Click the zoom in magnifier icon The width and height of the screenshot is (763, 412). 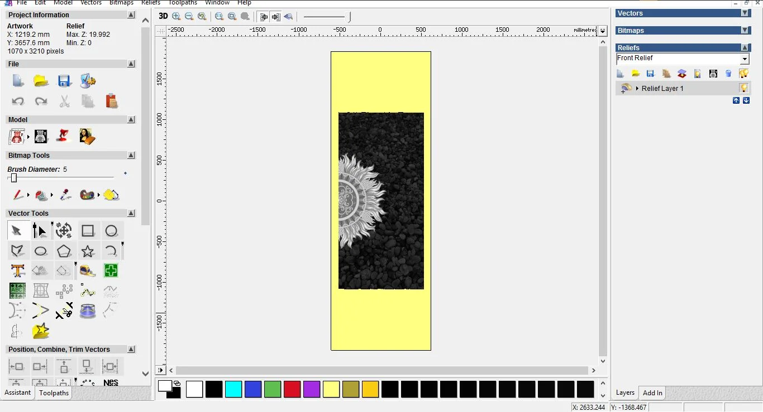(x=177, y=17)
